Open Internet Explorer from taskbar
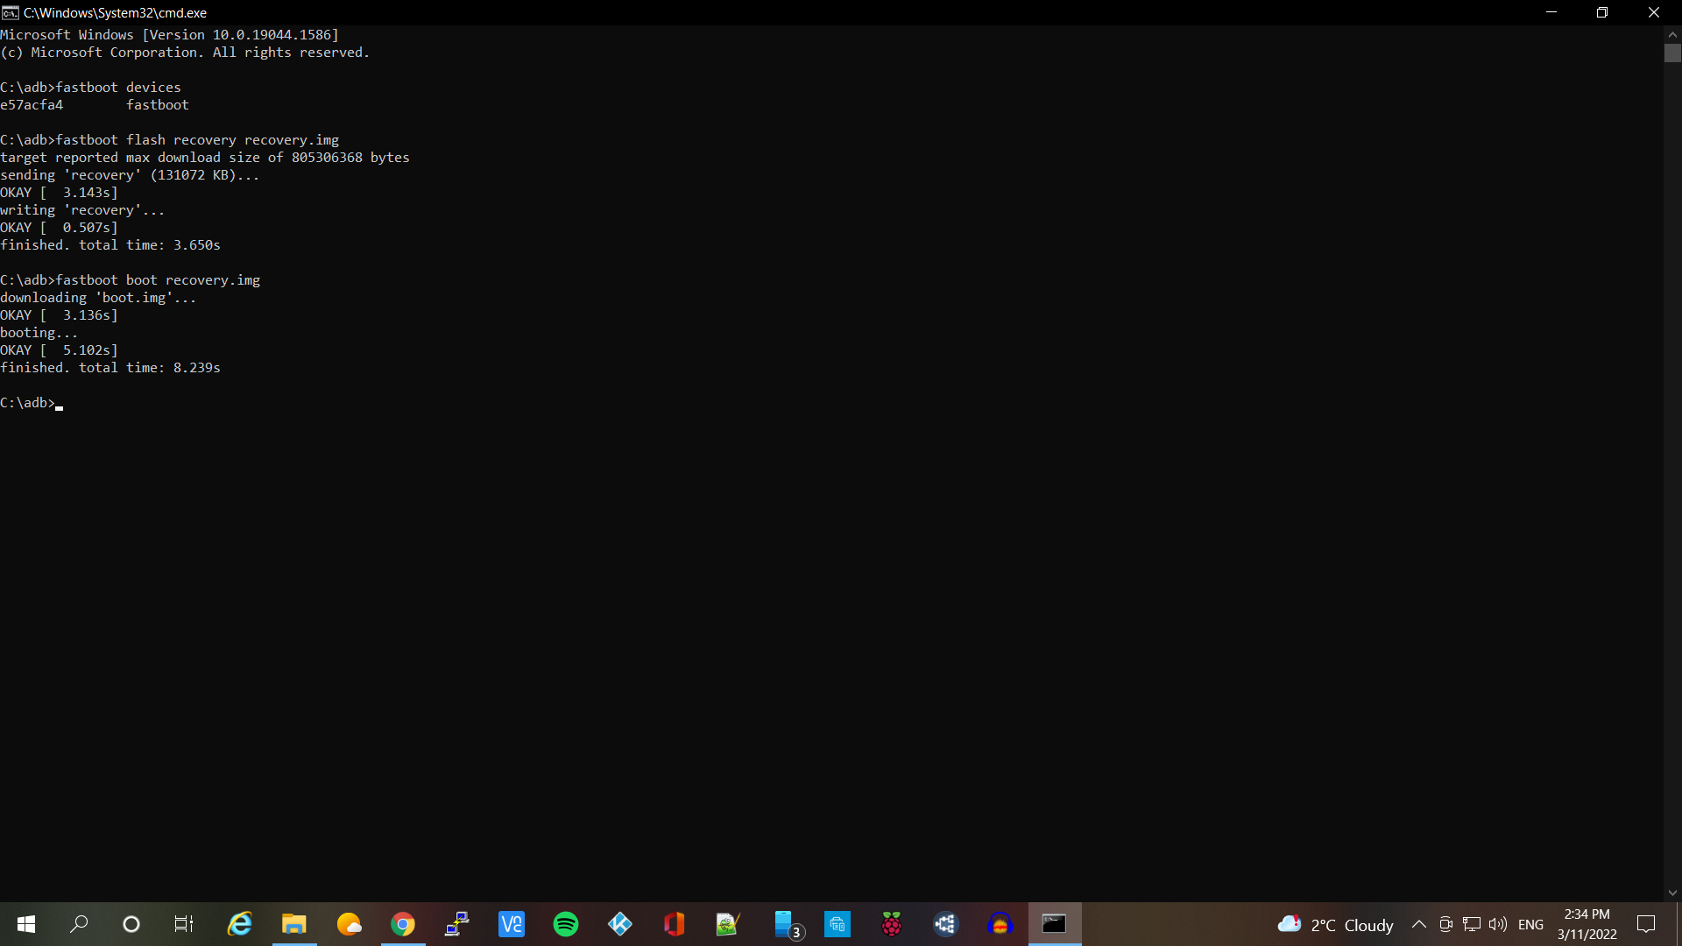The height and width of the screenshot is (946, 1682). click(239, 924)
